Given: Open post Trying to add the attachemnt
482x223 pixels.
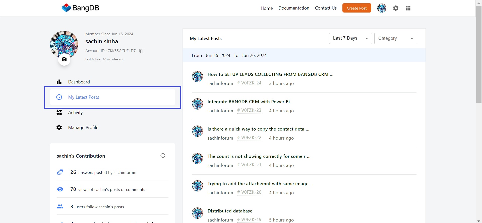Looking at the screenshot, I should tap(260, 184).
